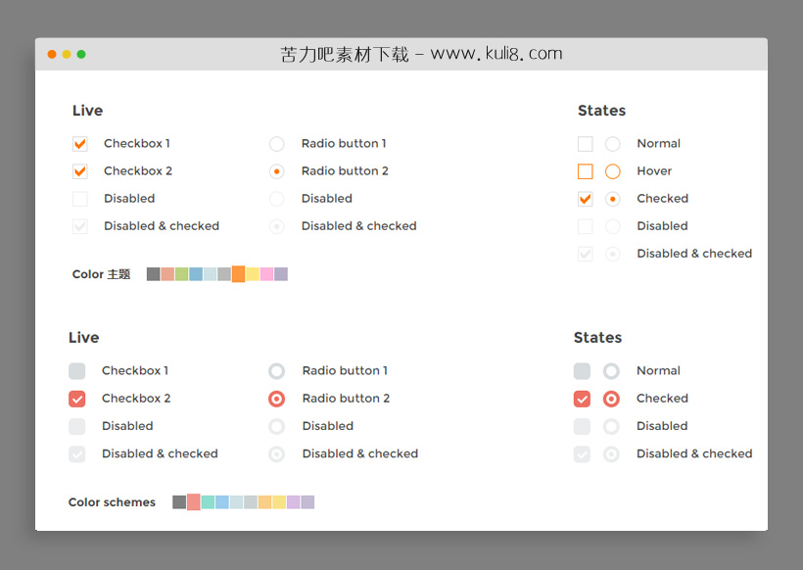Uncheck red Checkbox 2 in lower Live section
The image size is (803, 570).
pyautogui.click(x=77, y=399)
